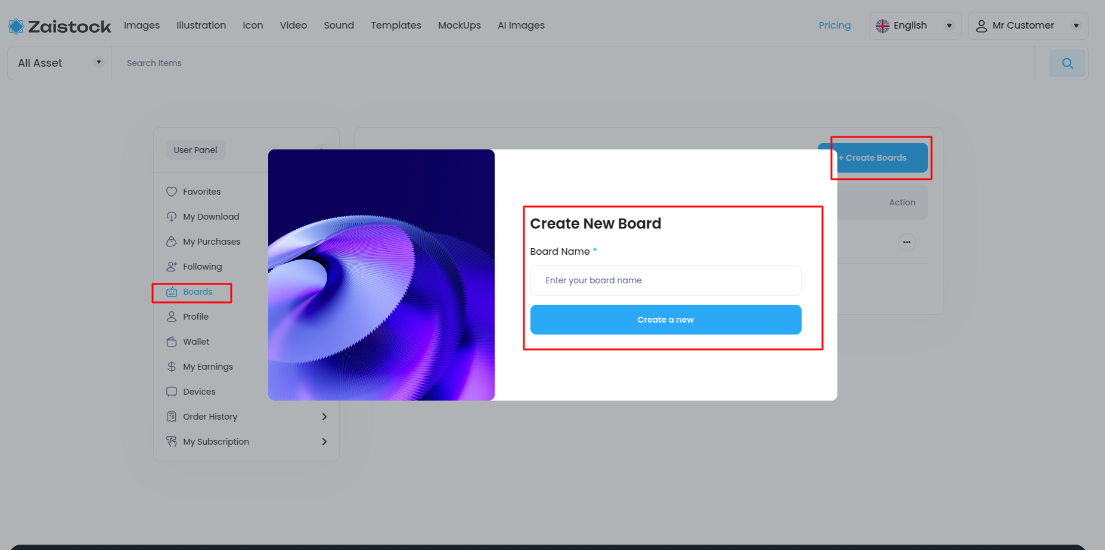The image size is (1105, 550).
Task: Open the My Earnings page
Action: pos(208,367)
